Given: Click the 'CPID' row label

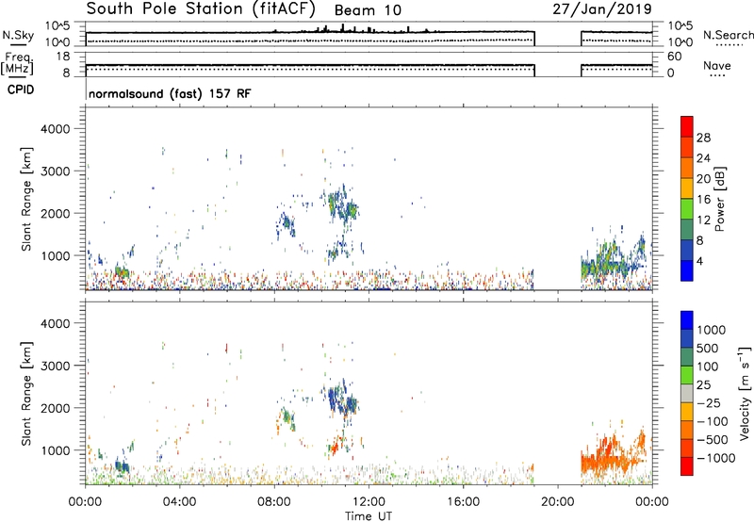Looking at the screenshot, I should pos(21,90).
